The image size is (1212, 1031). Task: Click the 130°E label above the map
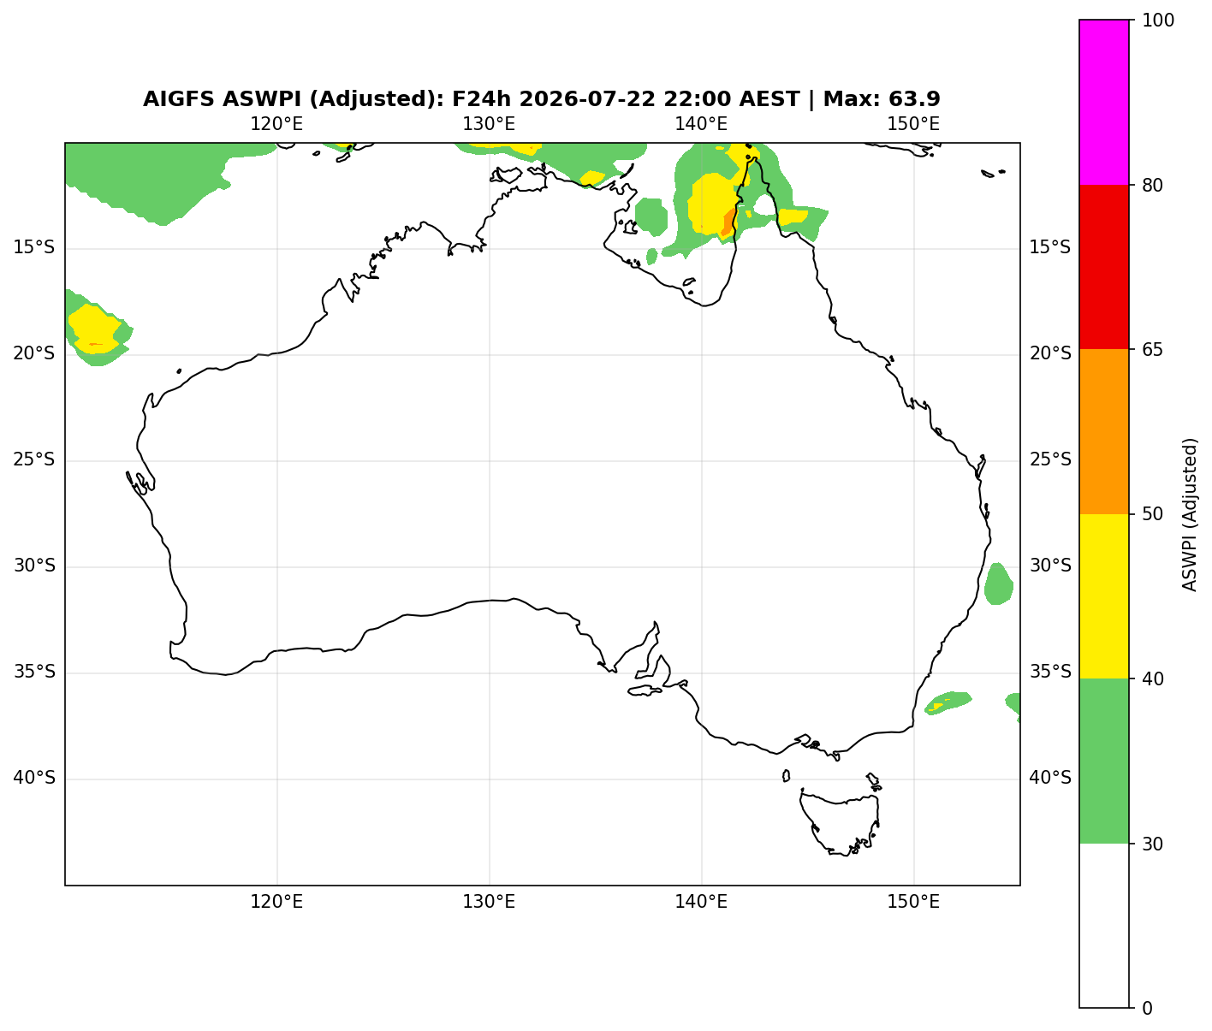489,124
